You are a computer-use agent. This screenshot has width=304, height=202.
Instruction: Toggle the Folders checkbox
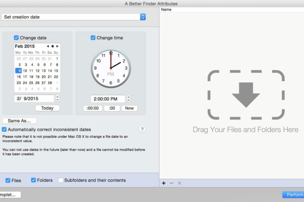(x=33, y=180)
